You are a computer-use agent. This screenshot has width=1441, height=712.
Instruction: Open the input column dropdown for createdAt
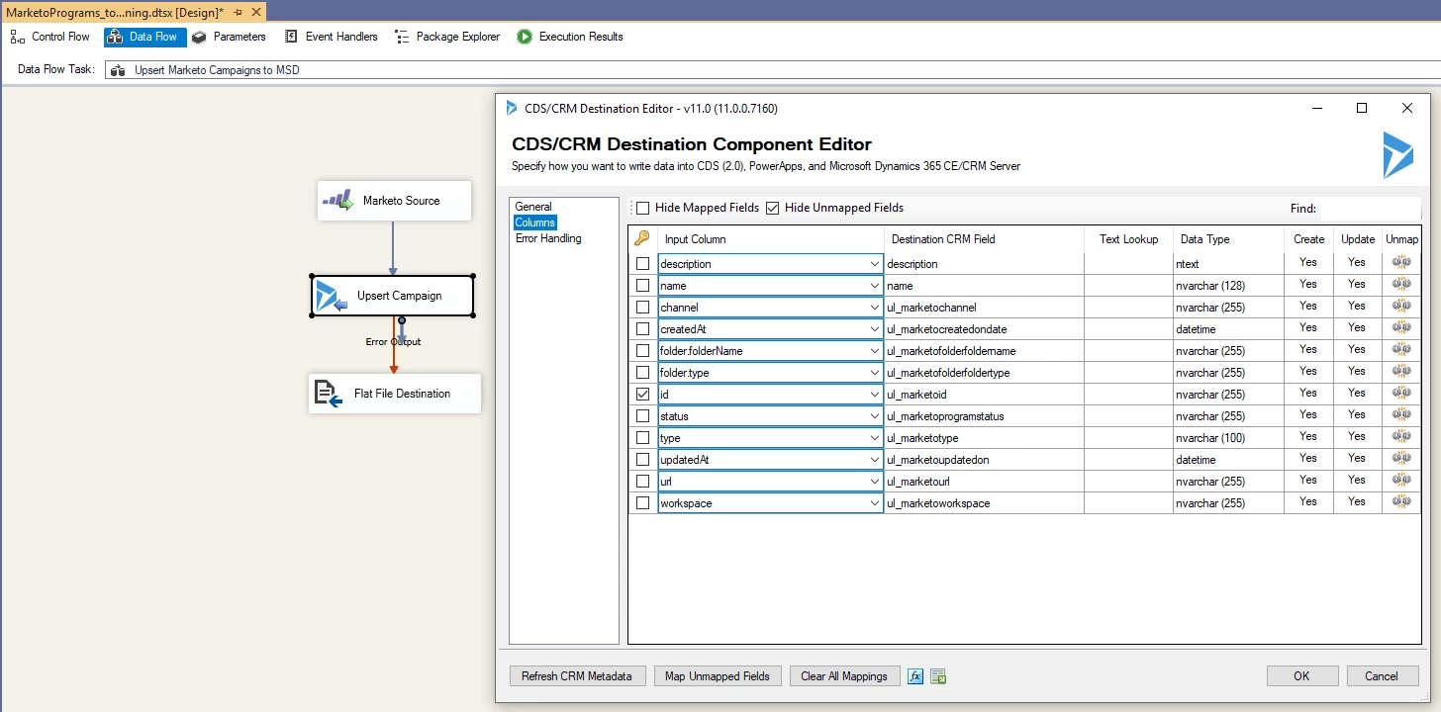point(874,329)
